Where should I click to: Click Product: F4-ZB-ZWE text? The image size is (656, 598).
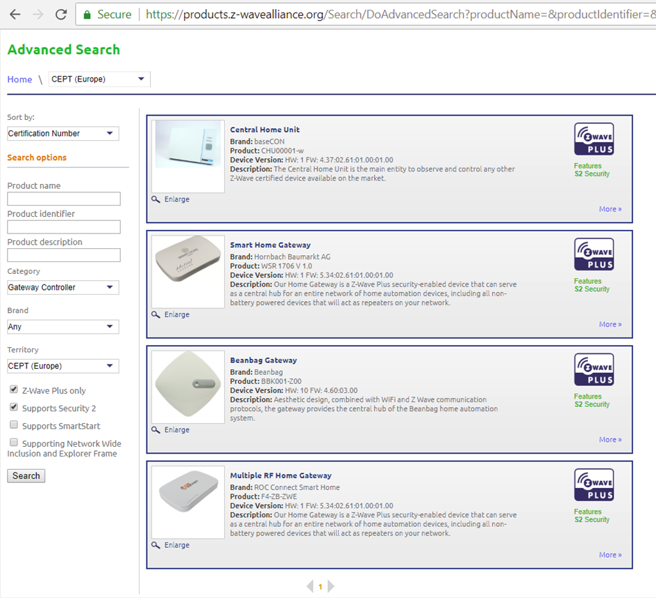coord(264,497)
